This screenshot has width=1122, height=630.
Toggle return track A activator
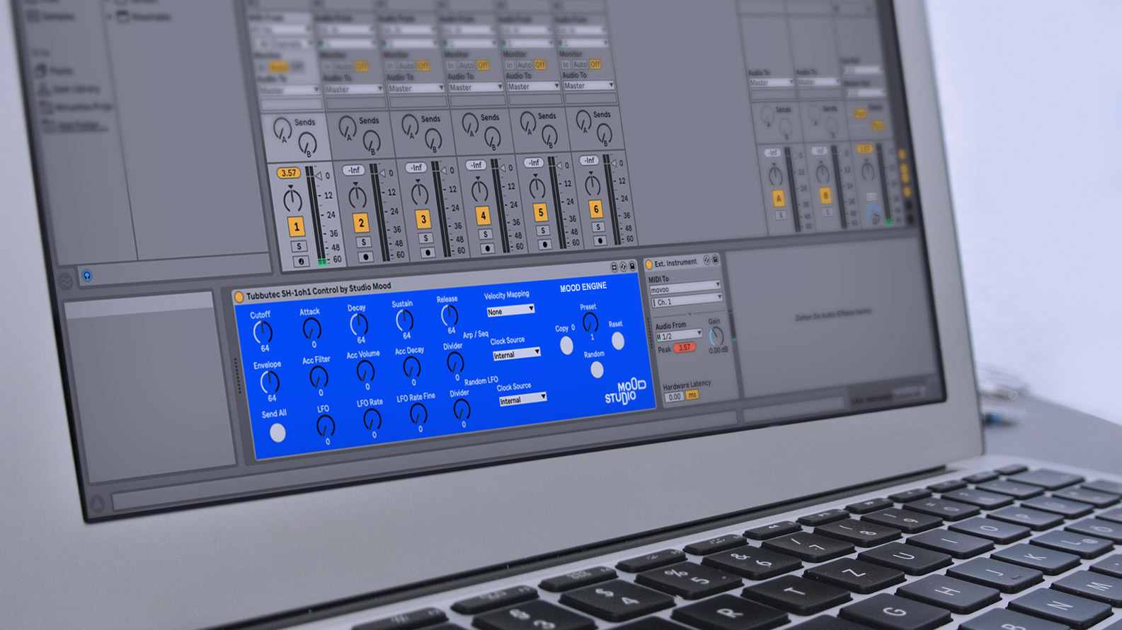point(778,199)
